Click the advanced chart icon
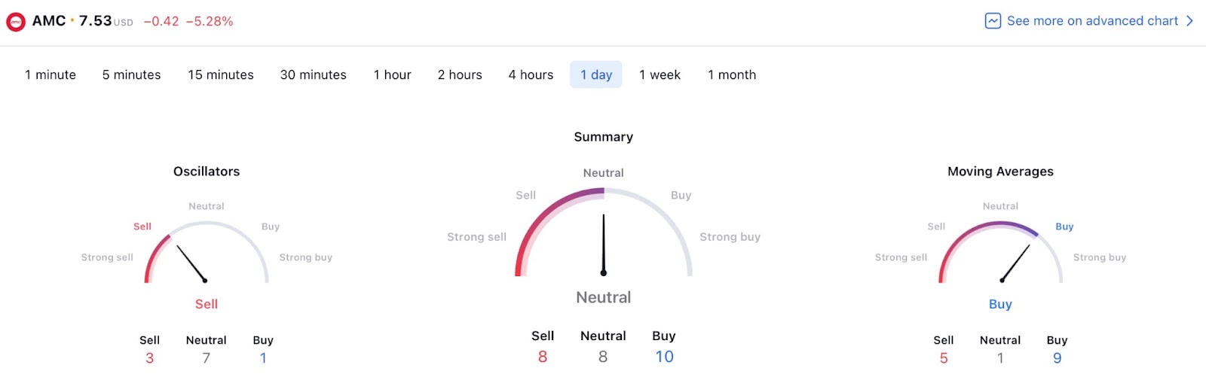This screenshot has height=386, width=1206. click(993, 21)
